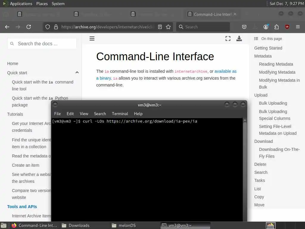Image resolution: width=305 pixels, height=229 pixels.
Task: Click the browser Search box
Action: 203,27
